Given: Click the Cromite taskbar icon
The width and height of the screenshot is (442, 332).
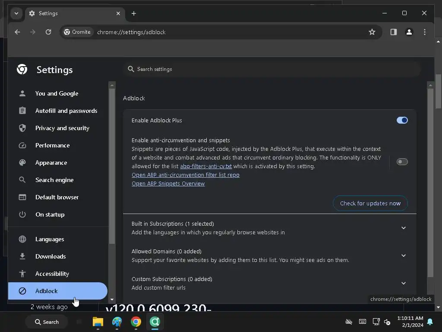Looking at the screenshot, I should (155, 322).
